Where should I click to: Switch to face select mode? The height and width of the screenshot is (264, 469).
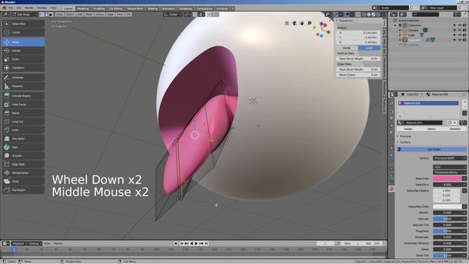click(51, 15)
